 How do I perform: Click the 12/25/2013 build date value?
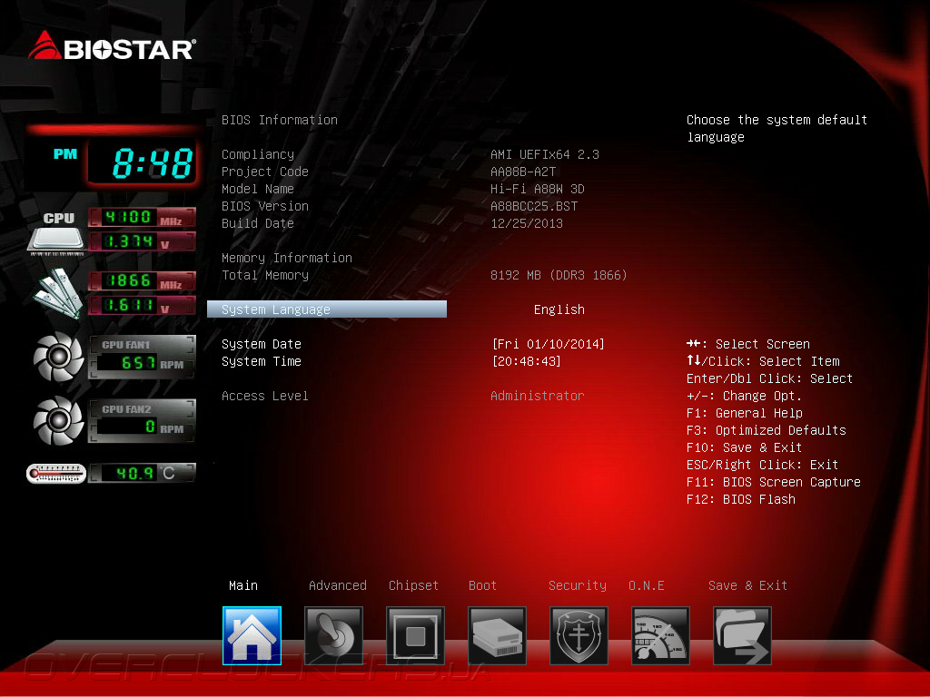(x=527, y=223)
